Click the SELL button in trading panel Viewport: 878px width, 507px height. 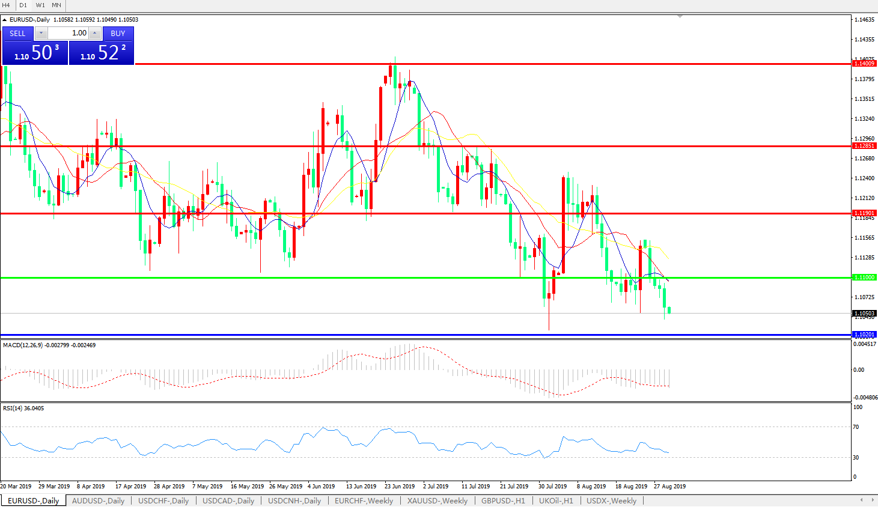[17, 34]
